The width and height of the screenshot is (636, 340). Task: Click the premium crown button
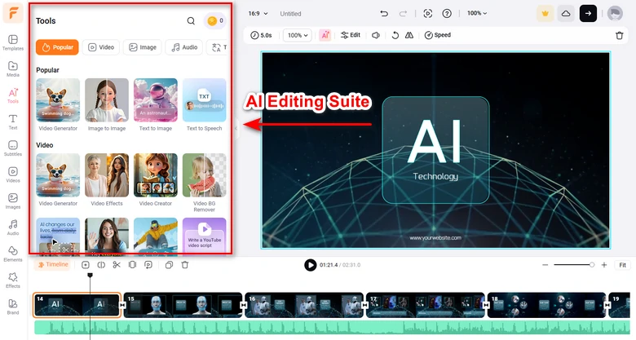pyautogui.click(x=545, y=13)
